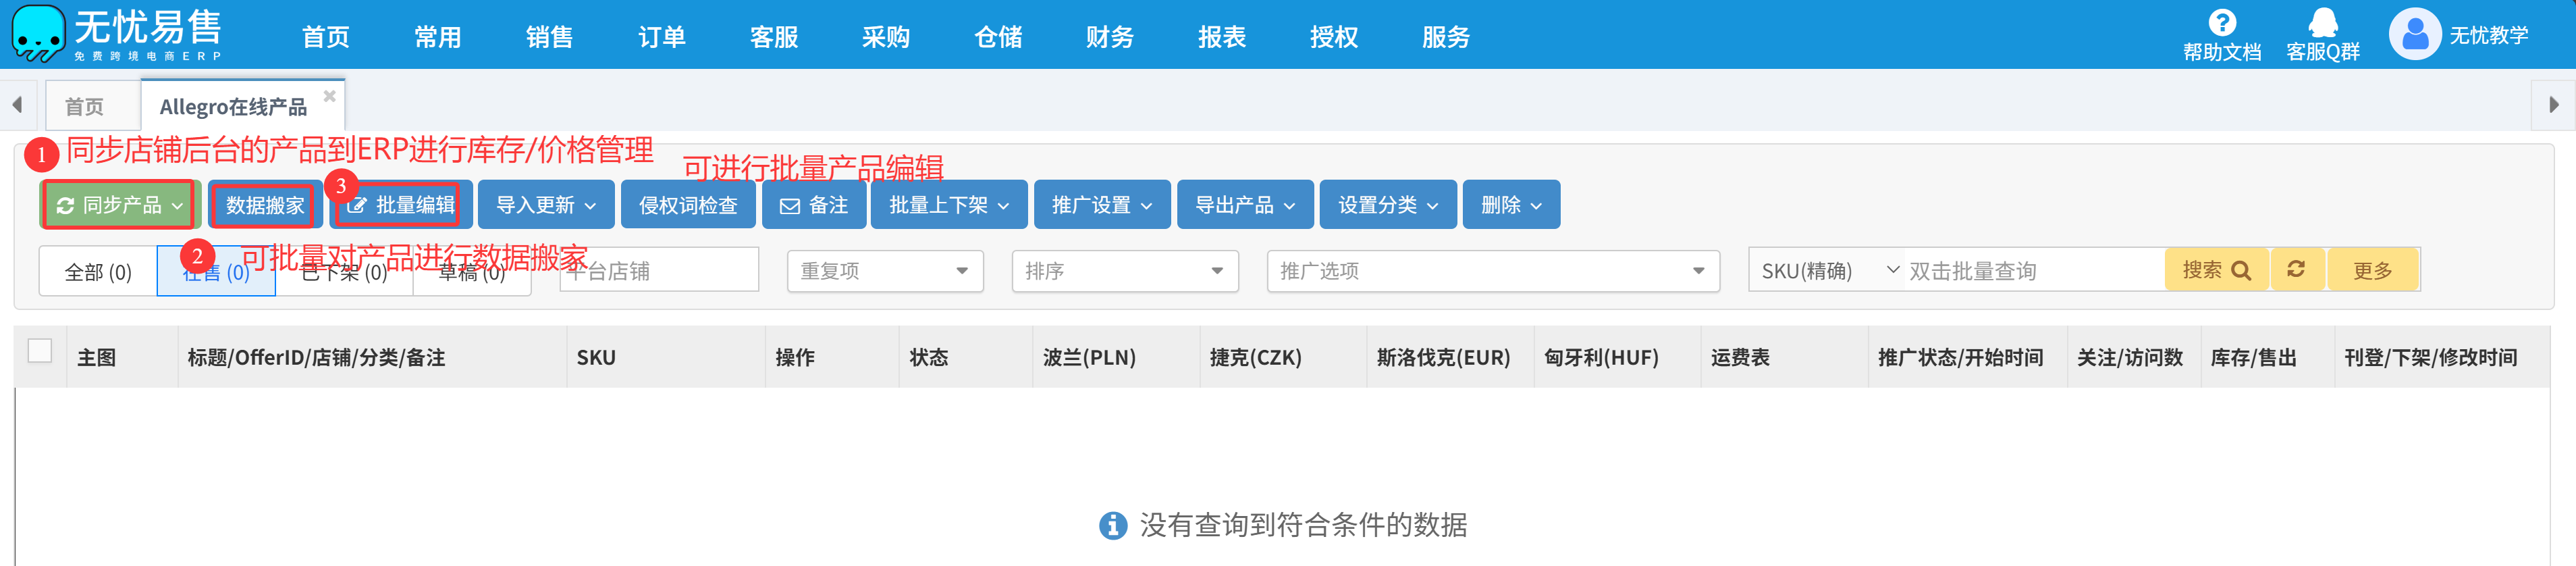
Task: Select the 已下架 (0) status tab
Action: pyautogui.click(x=344, y=272)
